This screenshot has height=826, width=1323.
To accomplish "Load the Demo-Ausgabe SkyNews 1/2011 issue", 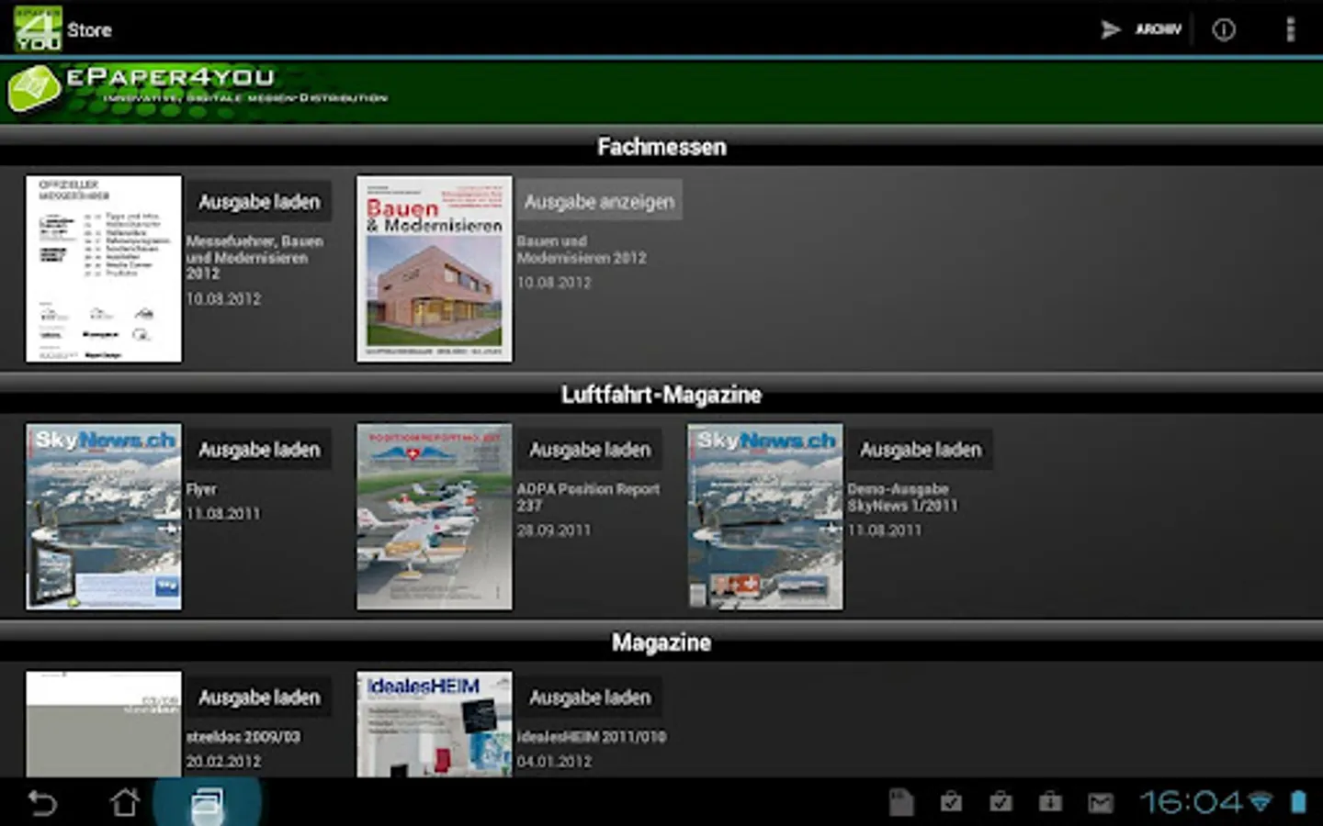I will click(921, 450).
